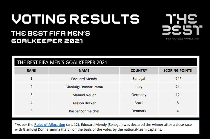The height and width of the screenshot is (139, 210).
Task: Click Senegal in the country column
Action: click(x=139, y=79)
